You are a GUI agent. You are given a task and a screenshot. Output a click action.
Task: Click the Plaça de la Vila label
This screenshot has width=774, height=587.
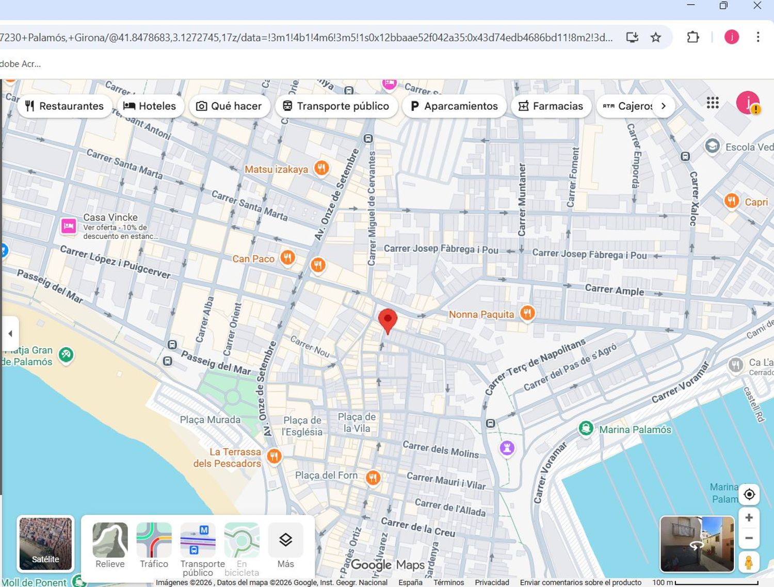coord(357,422)
